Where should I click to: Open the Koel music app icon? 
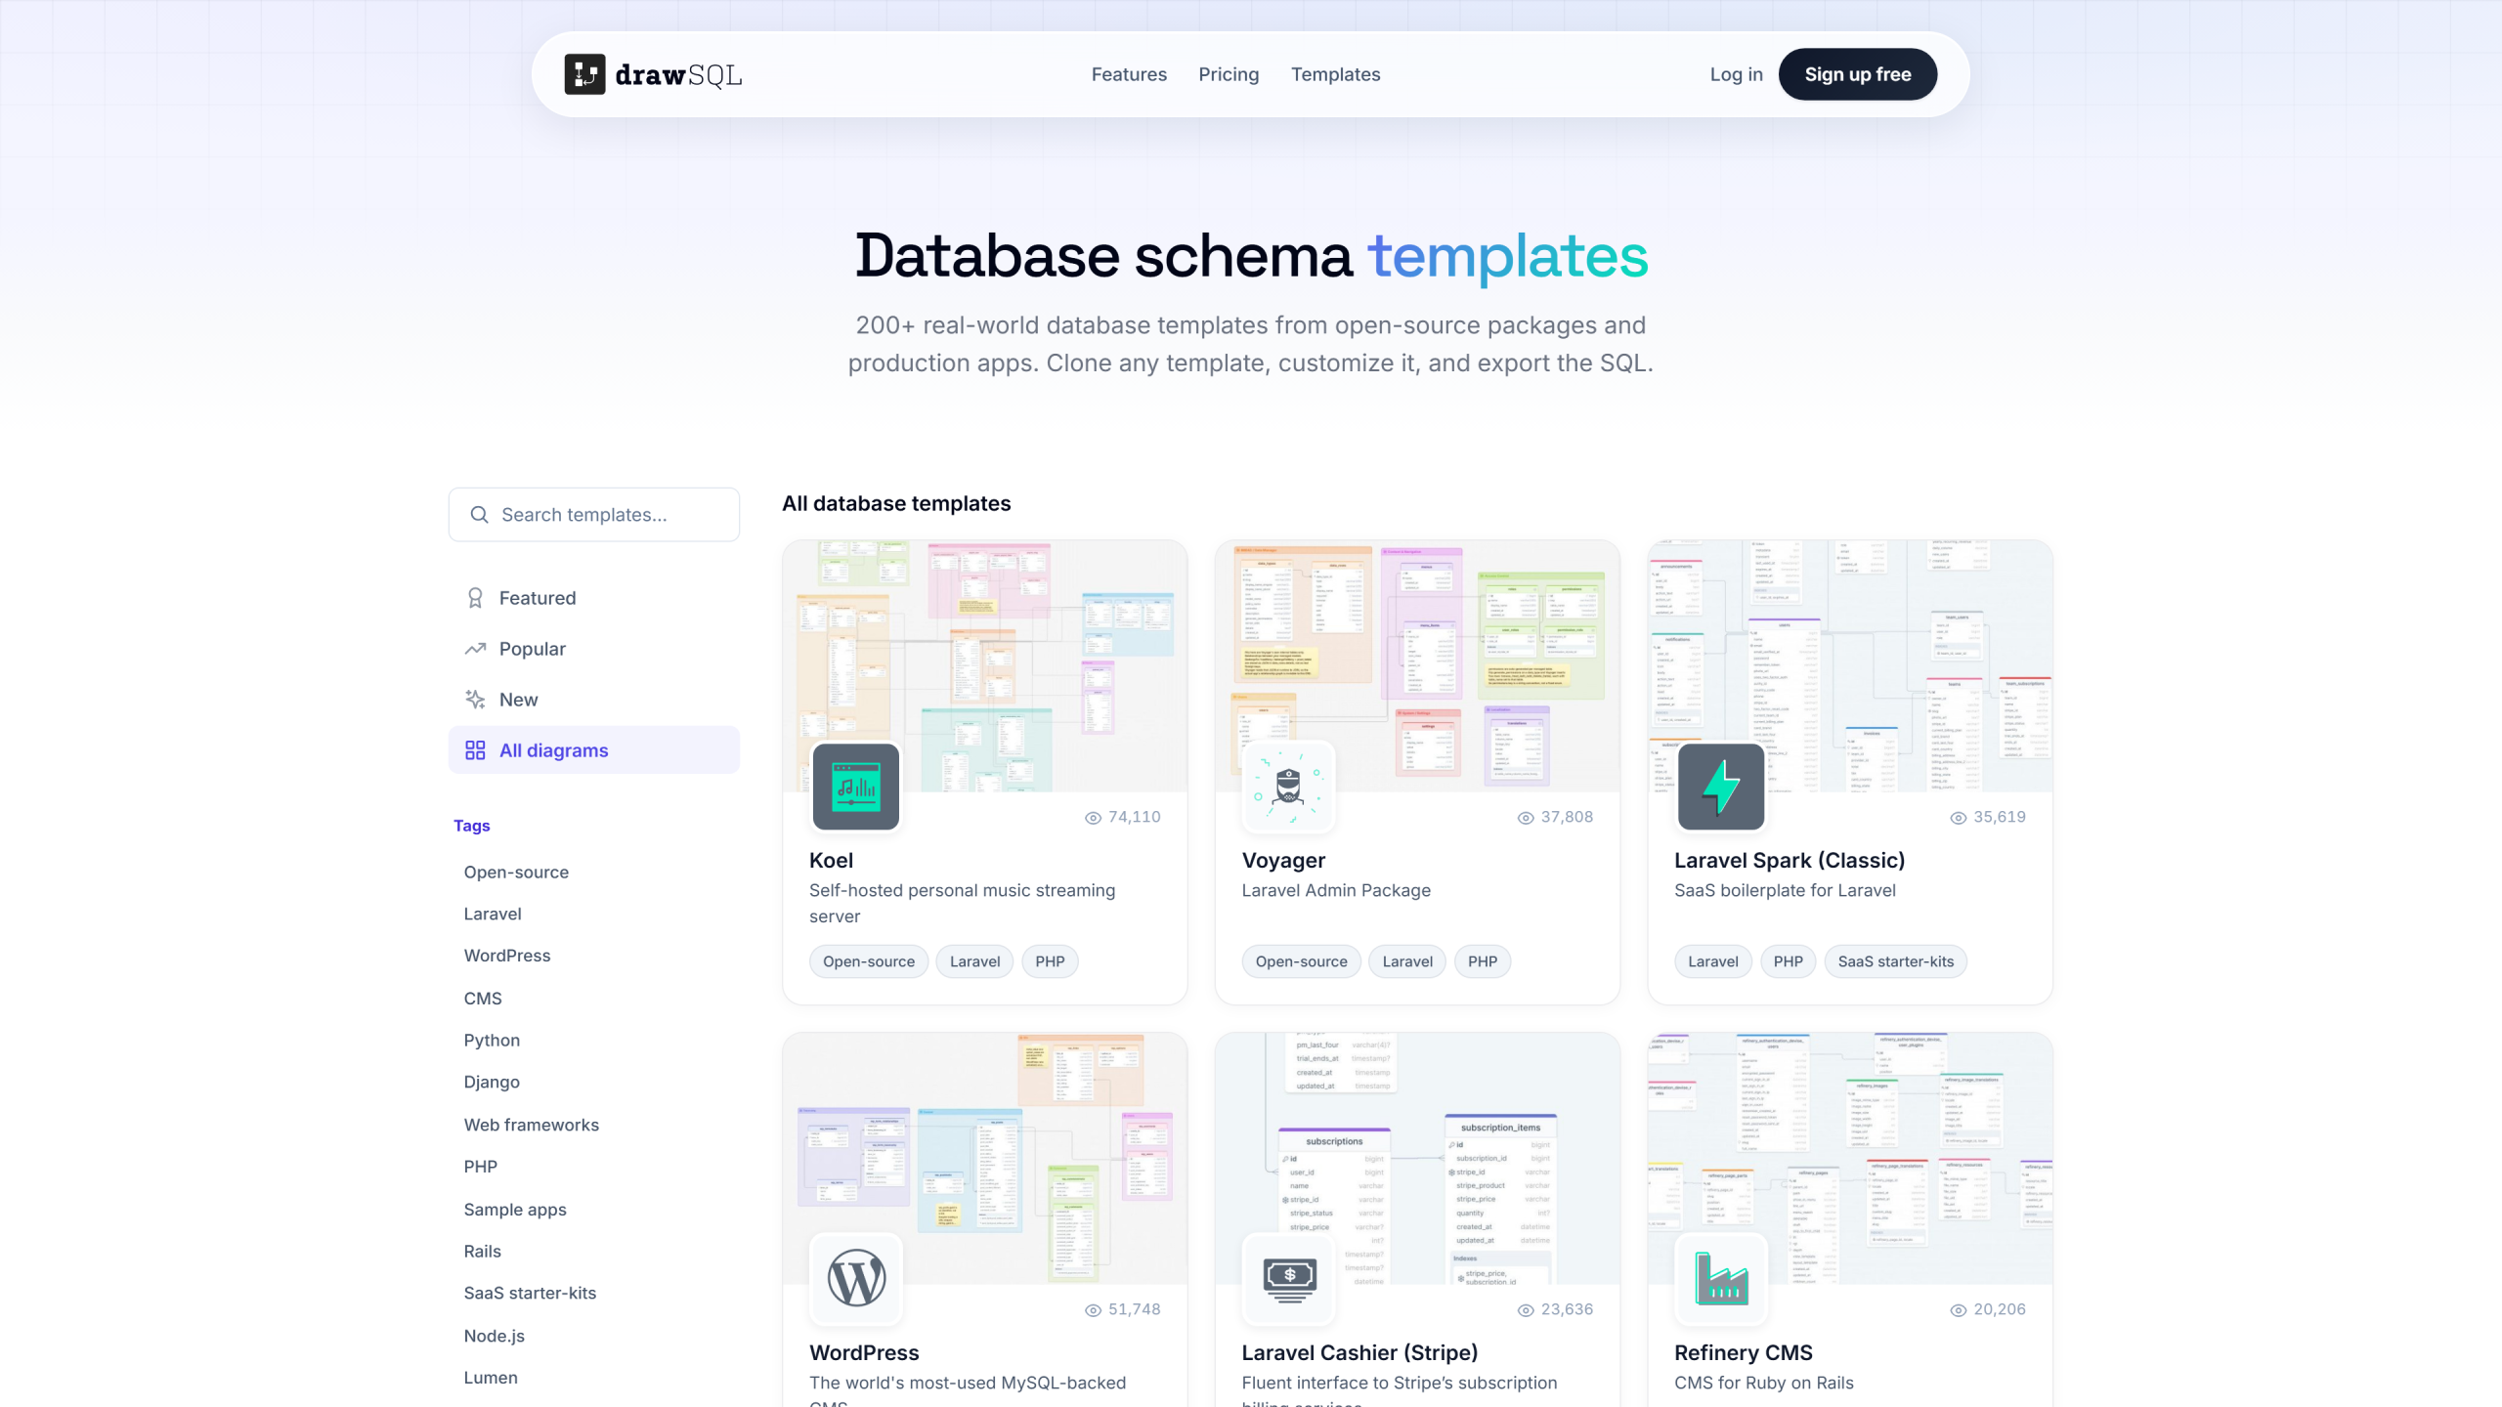coord(855,787)
